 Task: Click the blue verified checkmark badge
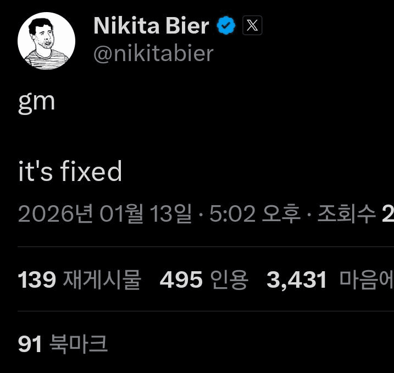(226, 25)
